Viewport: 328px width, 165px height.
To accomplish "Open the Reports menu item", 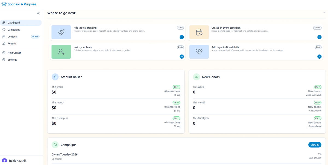I will coord(12,43).
